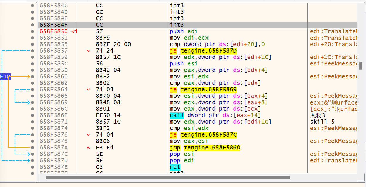Select the 'cmp eax,dword ptr ds:[edx]' instruction
This screenshot has height=187, width=366.
click(x=215, y=83)
